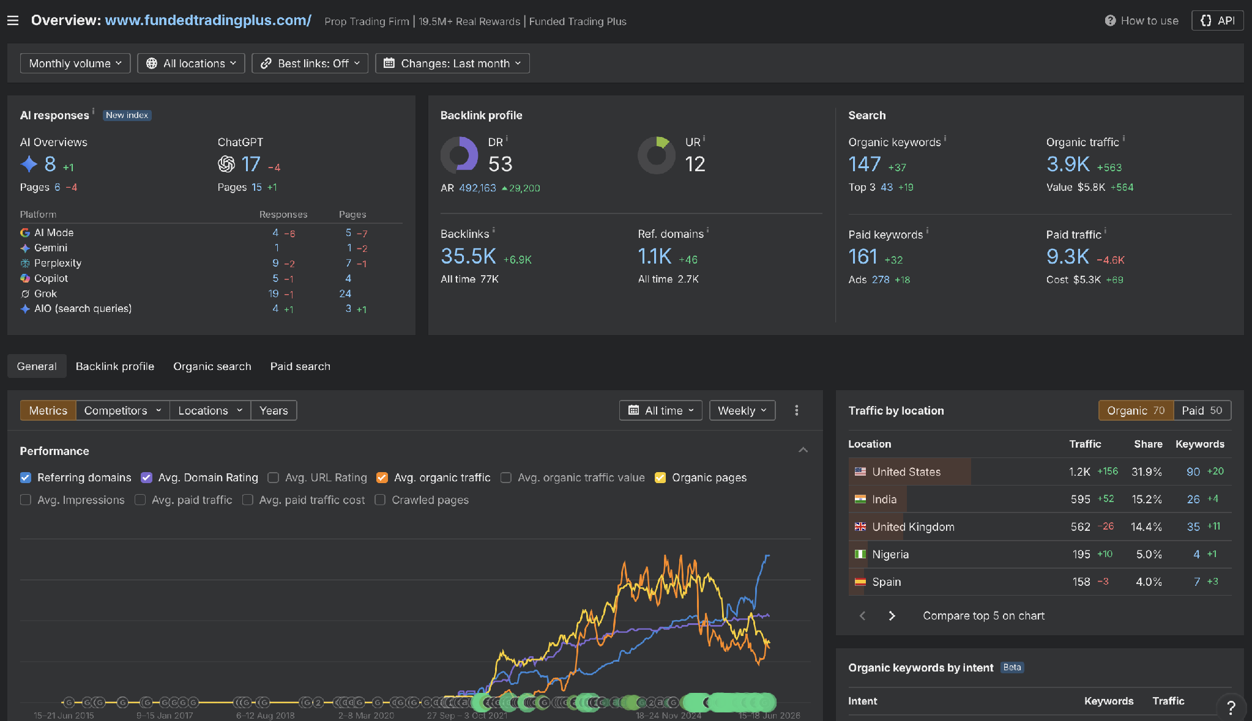Click the UR donut chart

coord(657,155)
